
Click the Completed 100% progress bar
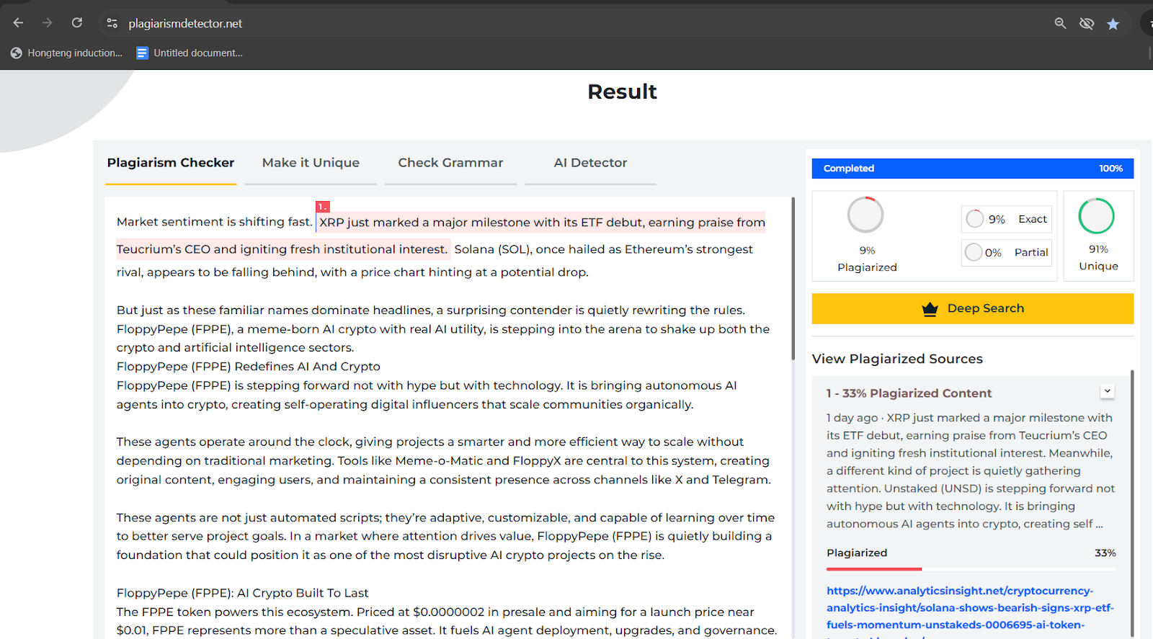[x=972, y=169]
